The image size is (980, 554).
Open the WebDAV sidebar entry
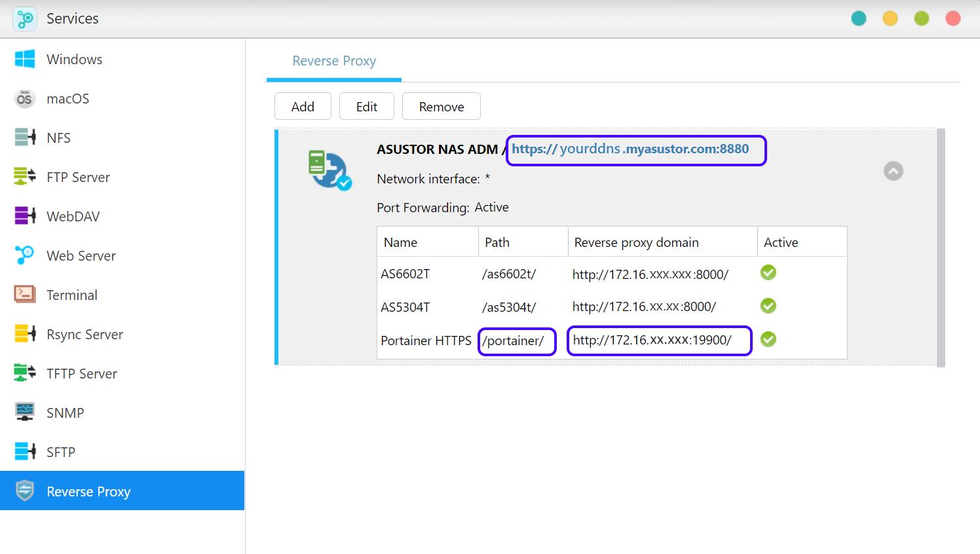[x=122, y=216]
